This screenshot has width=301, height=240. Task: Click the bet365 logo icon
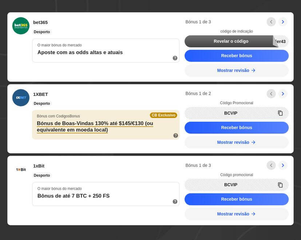(21, 26)
